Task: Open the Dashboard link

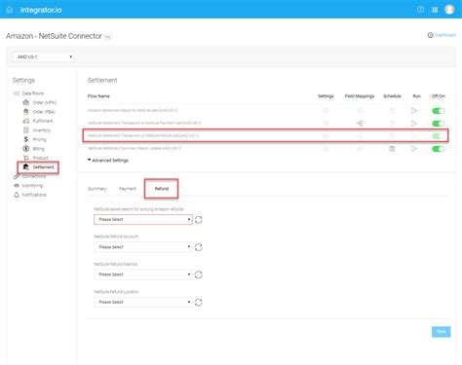Action: coord(442,35)
